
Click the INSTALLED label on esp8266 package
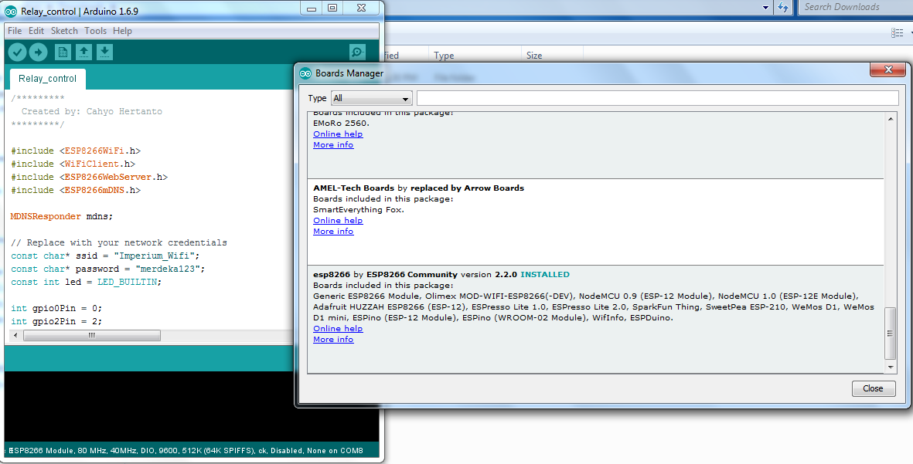pos(545,275)
